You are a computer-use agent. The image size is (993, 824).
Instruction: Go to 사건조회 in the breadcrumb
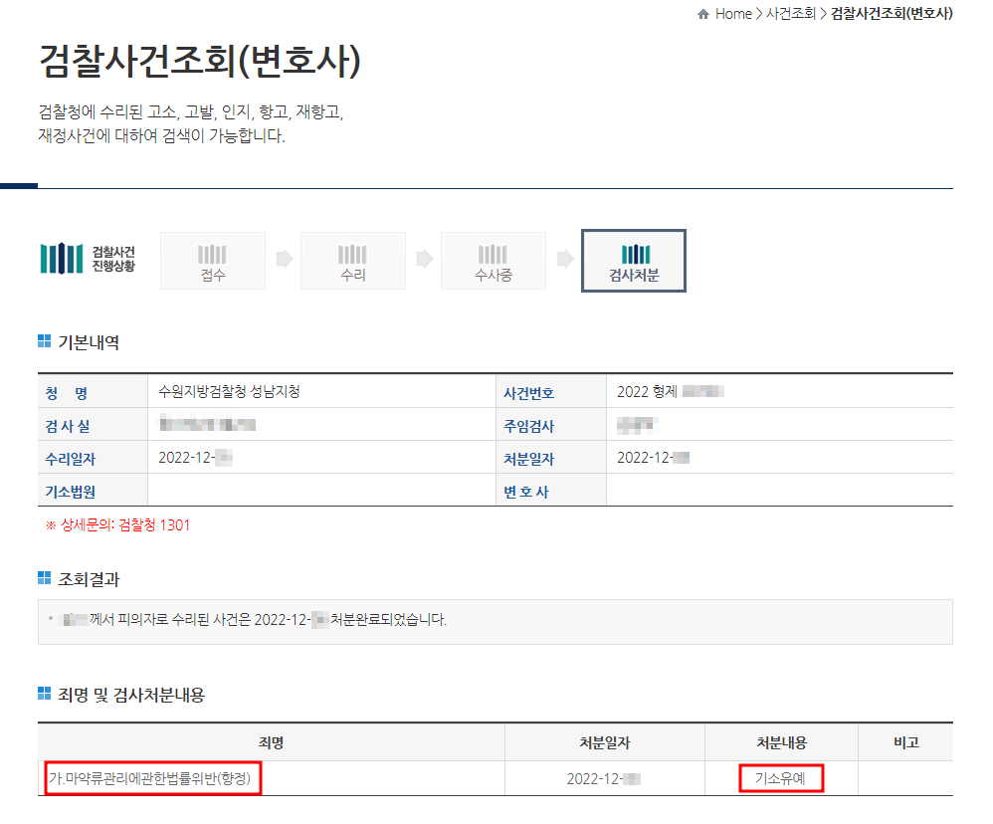pyautogui.click(x=791, y=14)
